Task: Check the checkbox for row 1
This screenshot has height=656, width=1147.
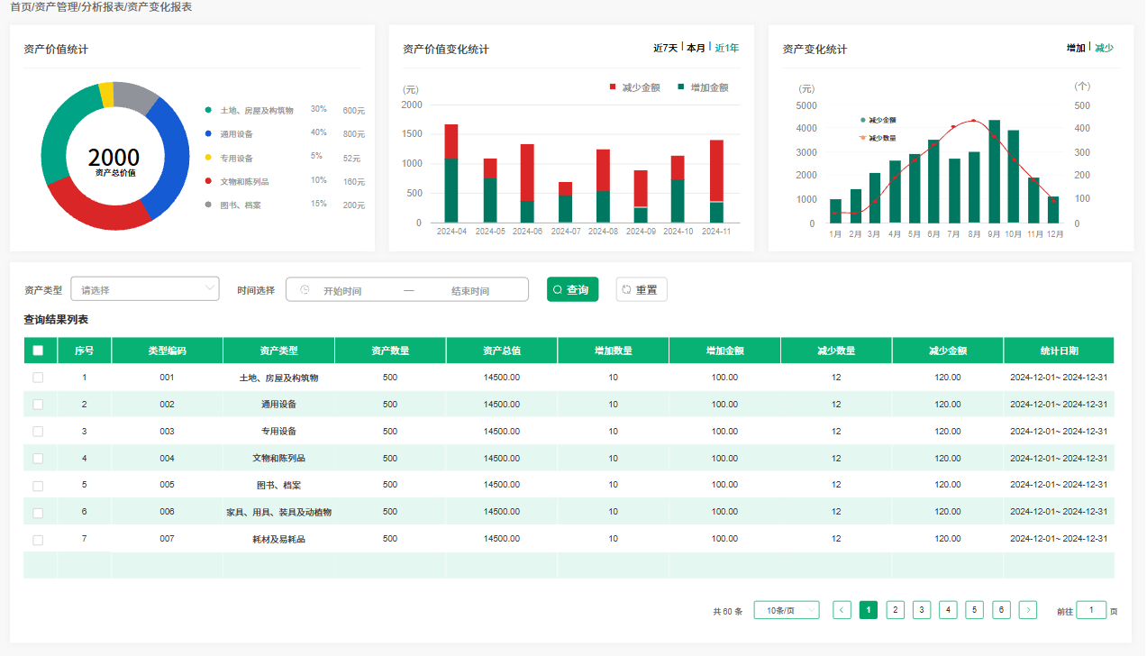Action: (x=38, y=378)
